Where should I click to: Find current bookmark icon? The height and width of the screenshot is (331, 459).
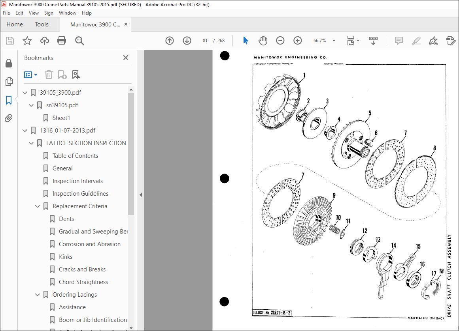76,75
